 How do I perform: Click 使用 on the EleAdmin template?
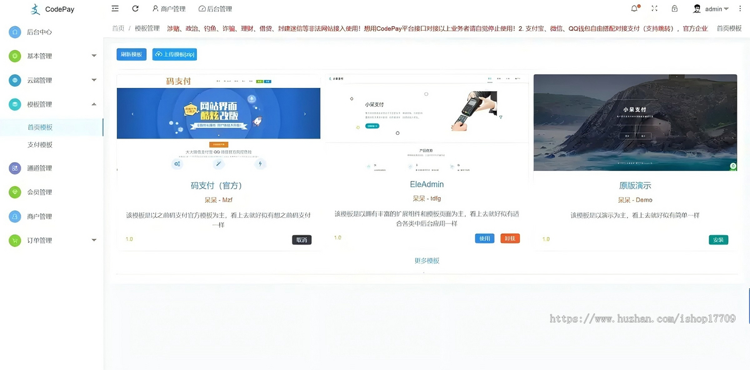(x=485, y=238)
